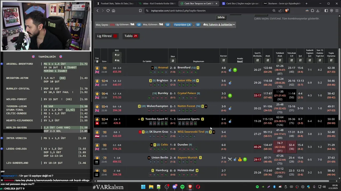
Task: Toggle browser sidebar panel icon
Action: pos(326,11)
